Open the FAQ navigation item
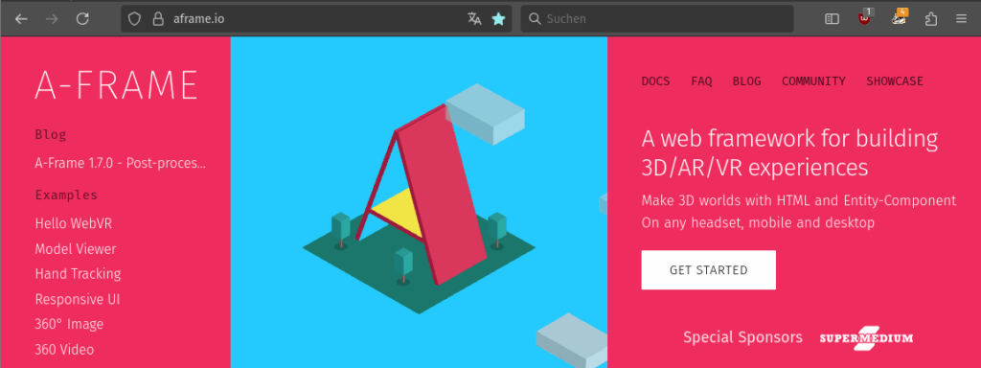This screenshot has height=368, width=981. coord(701,81)
